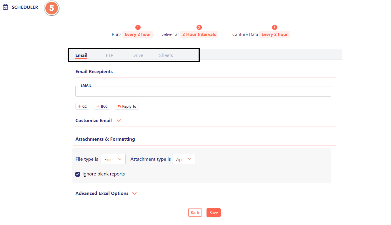The width and height of the screenshot is (391, 225).
Task: Click the Save button
Action: [x=213, y=213]
